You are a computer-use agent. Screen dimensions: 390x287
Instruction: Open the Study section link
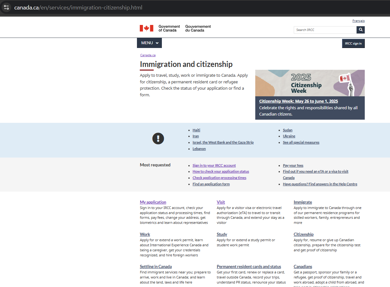click(x=222, y=234)
